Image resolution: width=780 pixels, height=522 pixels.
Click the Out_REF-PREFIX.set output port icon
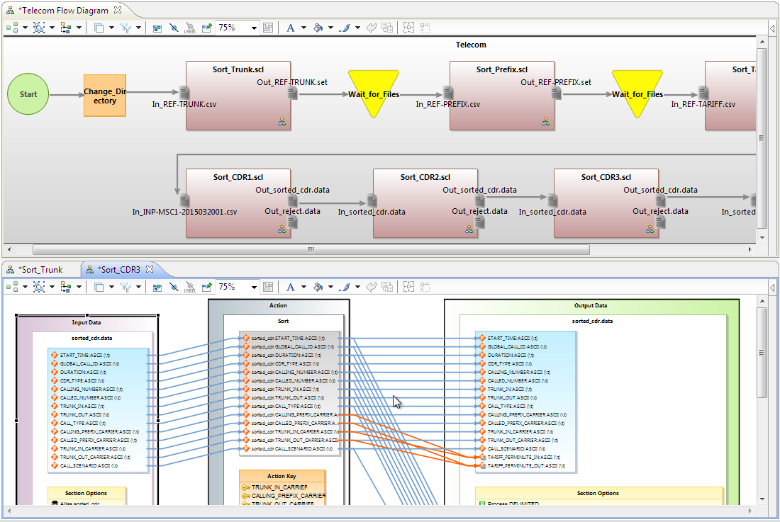tap(556, 92)
